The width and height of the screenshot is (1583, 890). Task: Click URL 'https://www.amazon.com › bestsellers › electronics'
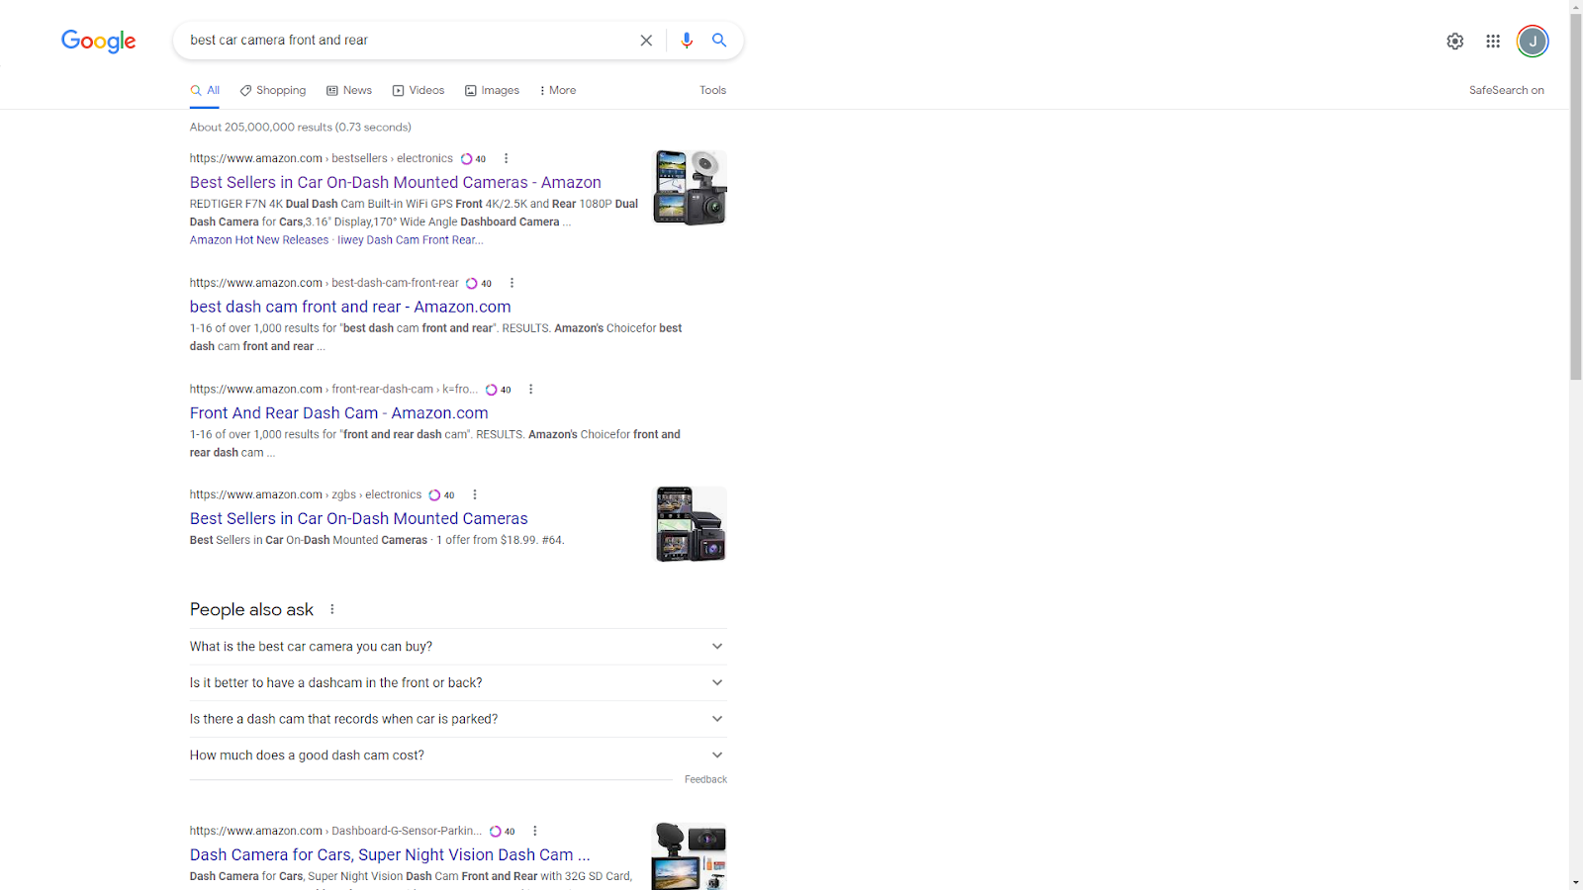(321, 158)
